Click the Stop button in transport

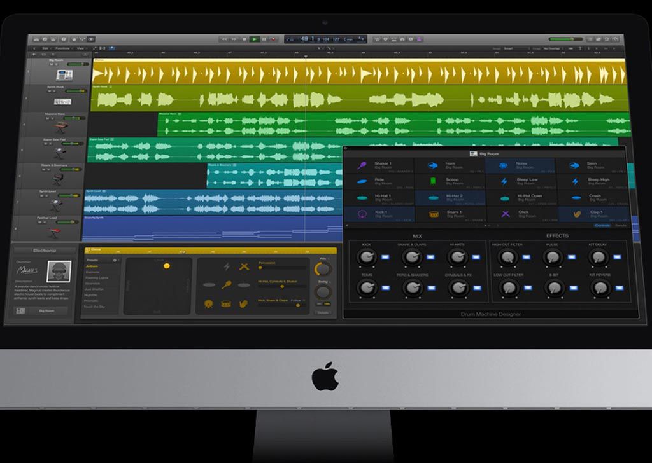[x=244, y=39]
